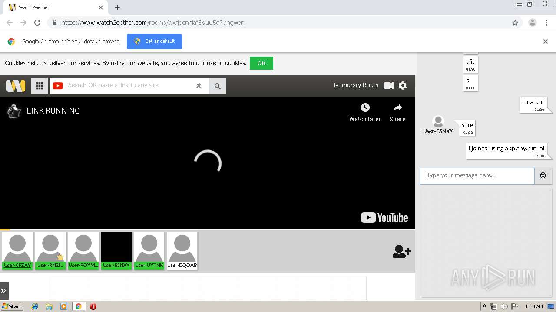The height and width of the screenshot is (312, 556).
Task: Click the 'i joined using app.any.run lol' message
Action: (506, 151)
